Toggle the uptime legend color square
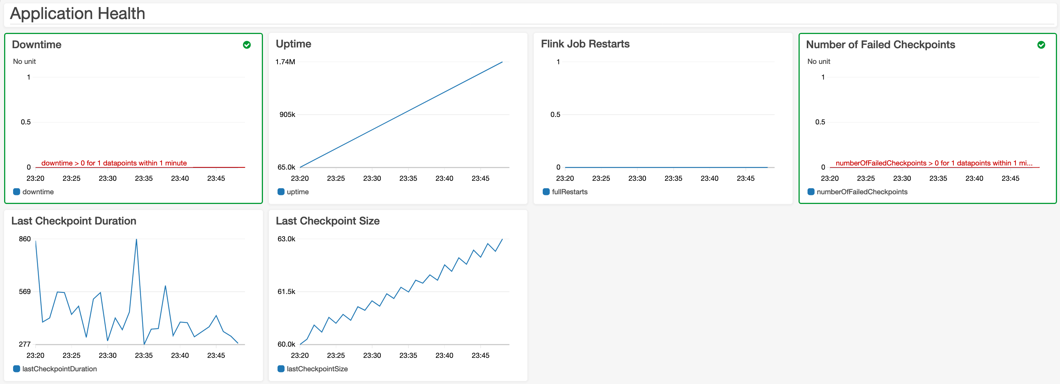The width and height of the screenshot is (1060, 384). 281,192
